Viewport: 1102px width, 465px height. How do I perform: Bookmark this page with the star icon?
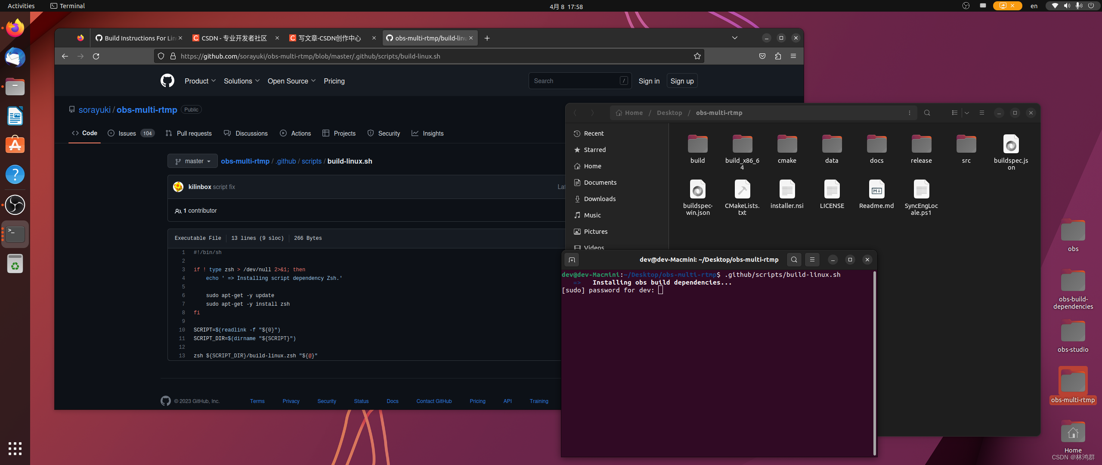click(697, 56)
